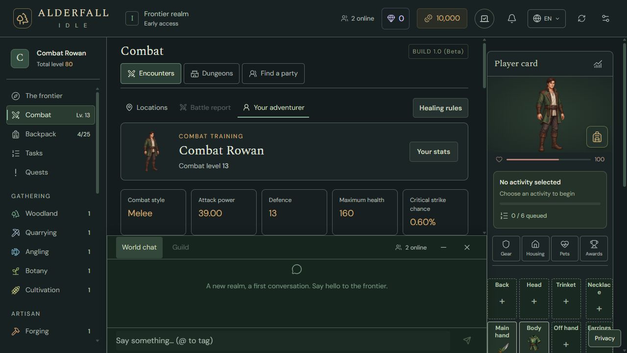Switch to the Dungeons tab
This screenshot has width=627, height=353.
(212, 74)
